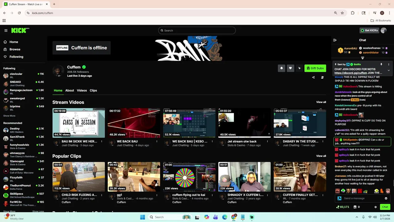Open user avatar menu top right

(x=384, y=31)
